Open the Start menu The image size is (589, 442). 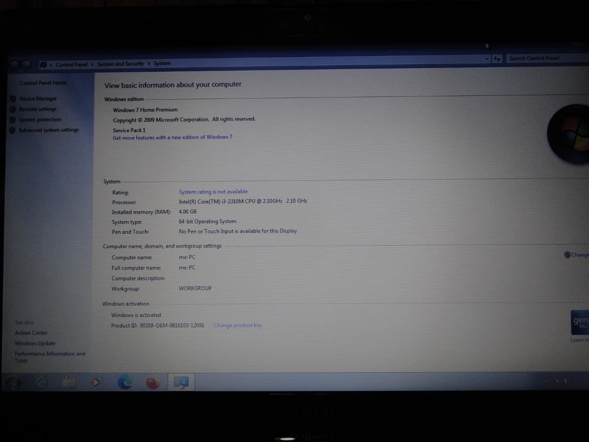12,382
